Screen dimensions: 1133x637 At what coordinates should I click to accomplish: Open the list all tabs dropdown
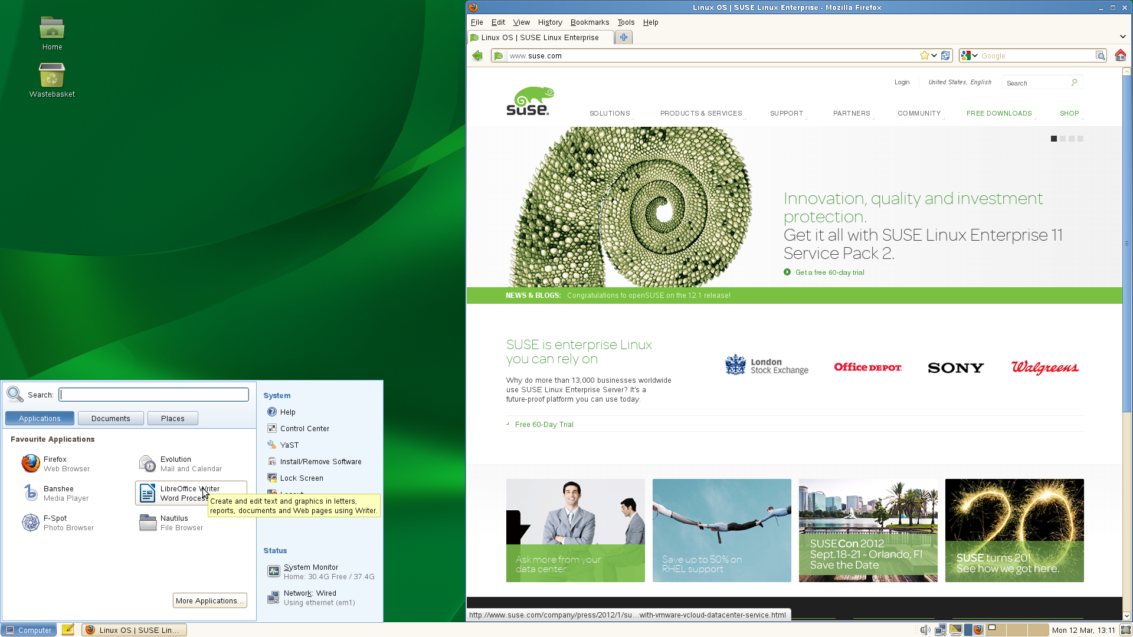click(x=1122, y=37)
